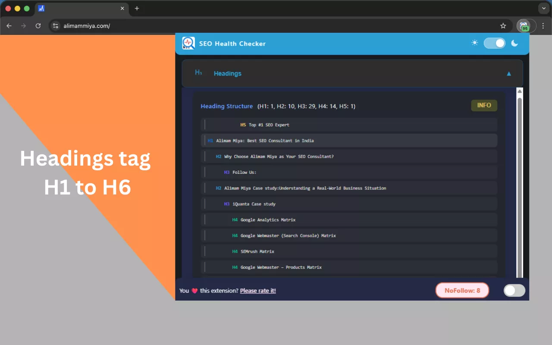Click the browser extensions puzzle icon

click(523, 25)
